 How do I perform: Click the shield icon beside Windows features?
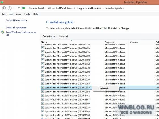tap(3, 32)
